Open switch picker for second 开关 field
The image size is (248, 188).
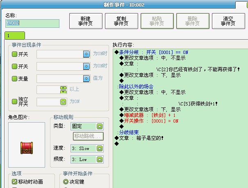coord(86,66)
